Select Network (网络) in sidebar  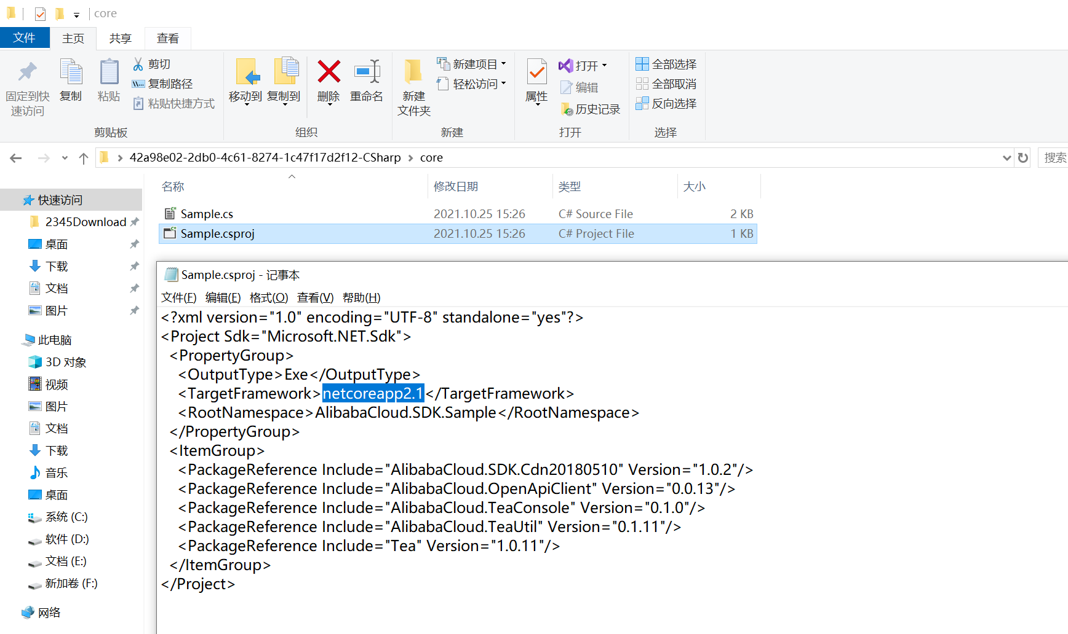pyautogui.click(x=41, y=612)
